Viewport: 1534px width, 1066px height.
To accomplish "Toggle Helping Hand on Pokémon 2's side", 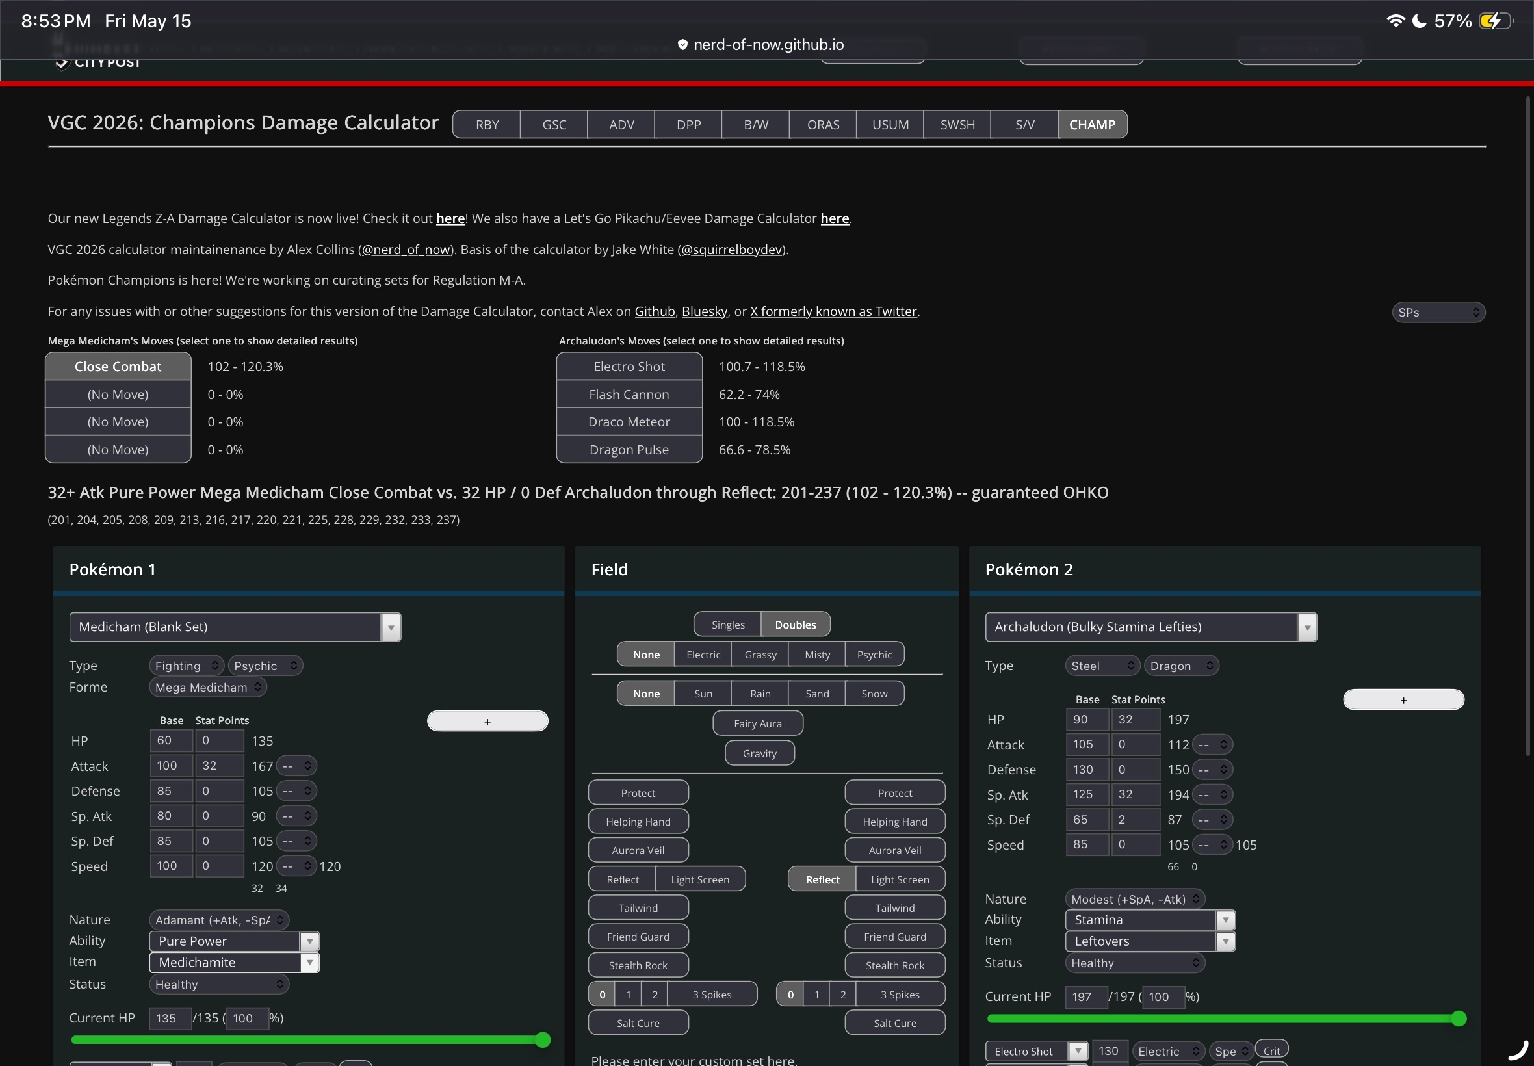I will [x=895, y=822].
